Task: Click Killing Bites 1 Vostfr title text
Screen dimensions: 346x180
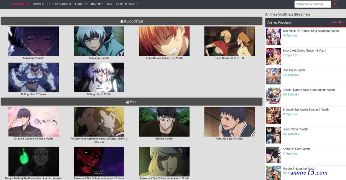Action: point(99,94)
